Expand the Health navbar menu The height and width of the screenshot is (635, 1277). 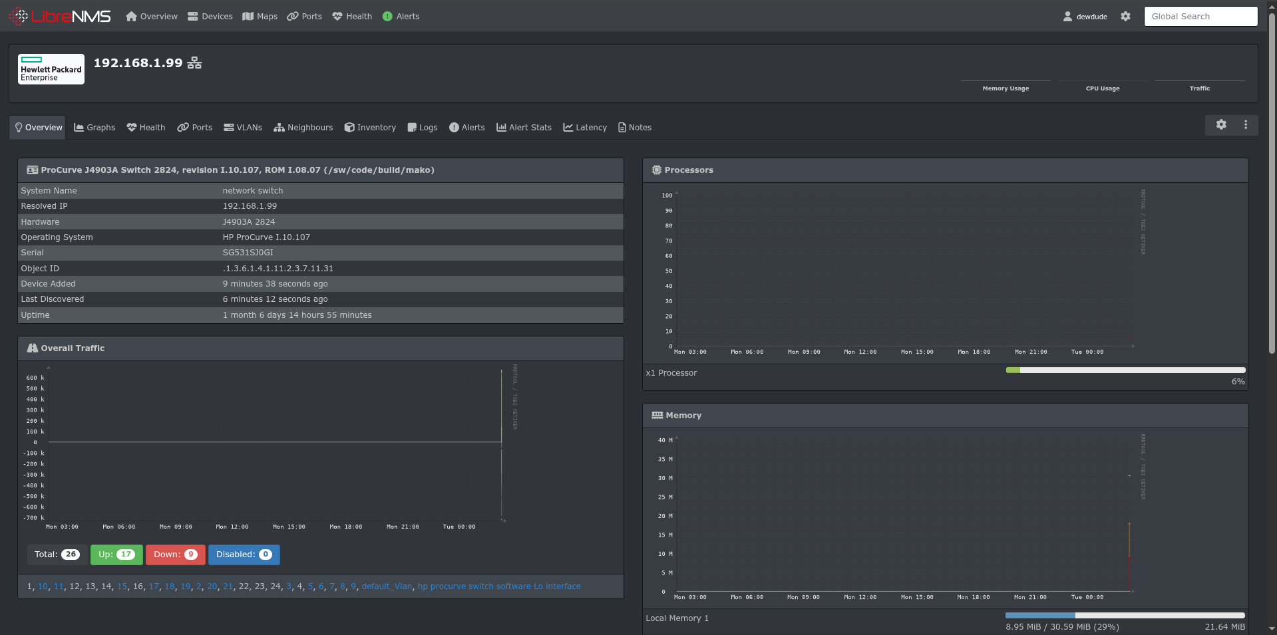coord(352,16)
